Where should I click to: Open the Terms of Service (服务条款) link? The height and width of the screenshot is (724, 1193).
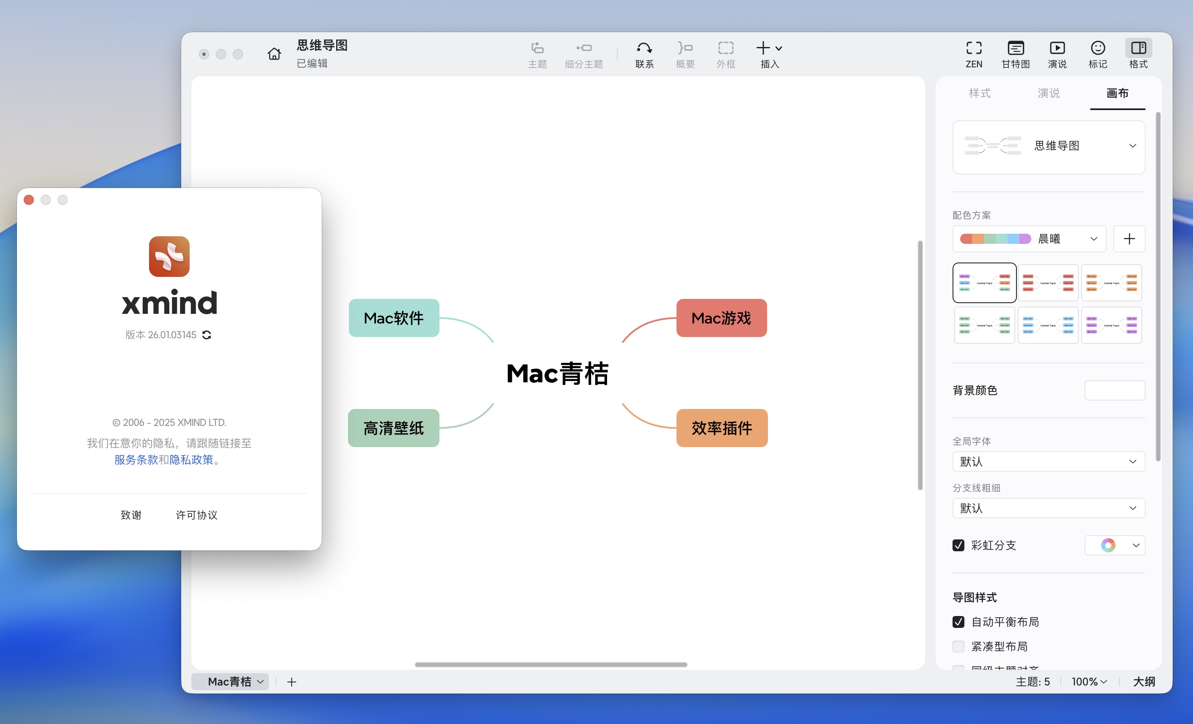(136, 459)
